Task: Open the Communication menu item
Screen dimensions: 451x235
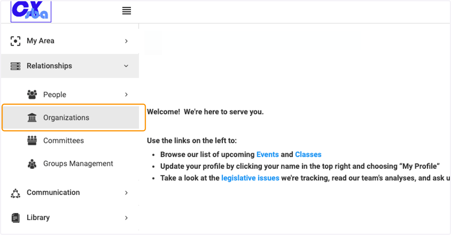Action: tap(70, 193)
